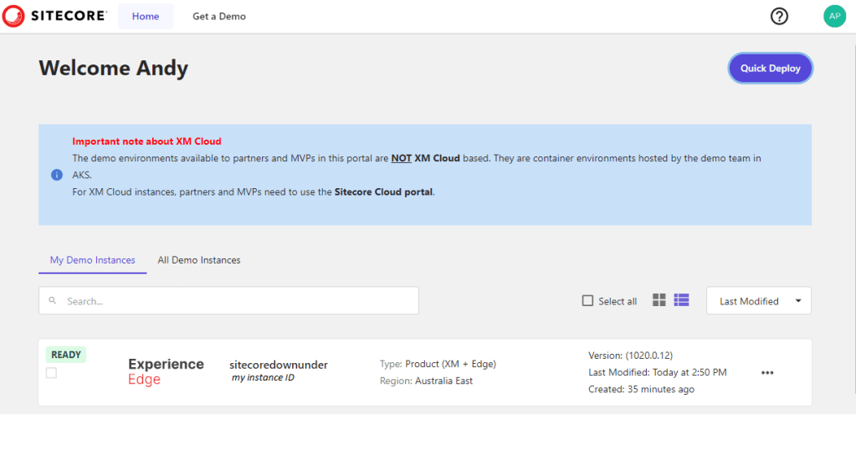Switch to list view layout

click(681, 300)
